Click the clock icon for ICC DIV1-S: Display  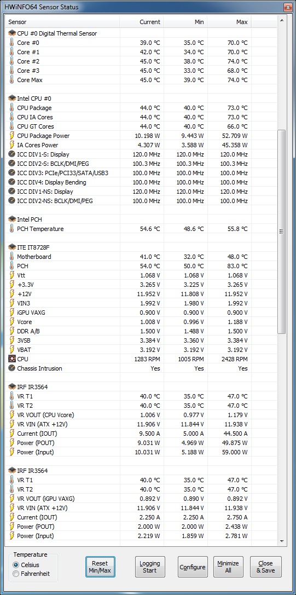[12, 154]
